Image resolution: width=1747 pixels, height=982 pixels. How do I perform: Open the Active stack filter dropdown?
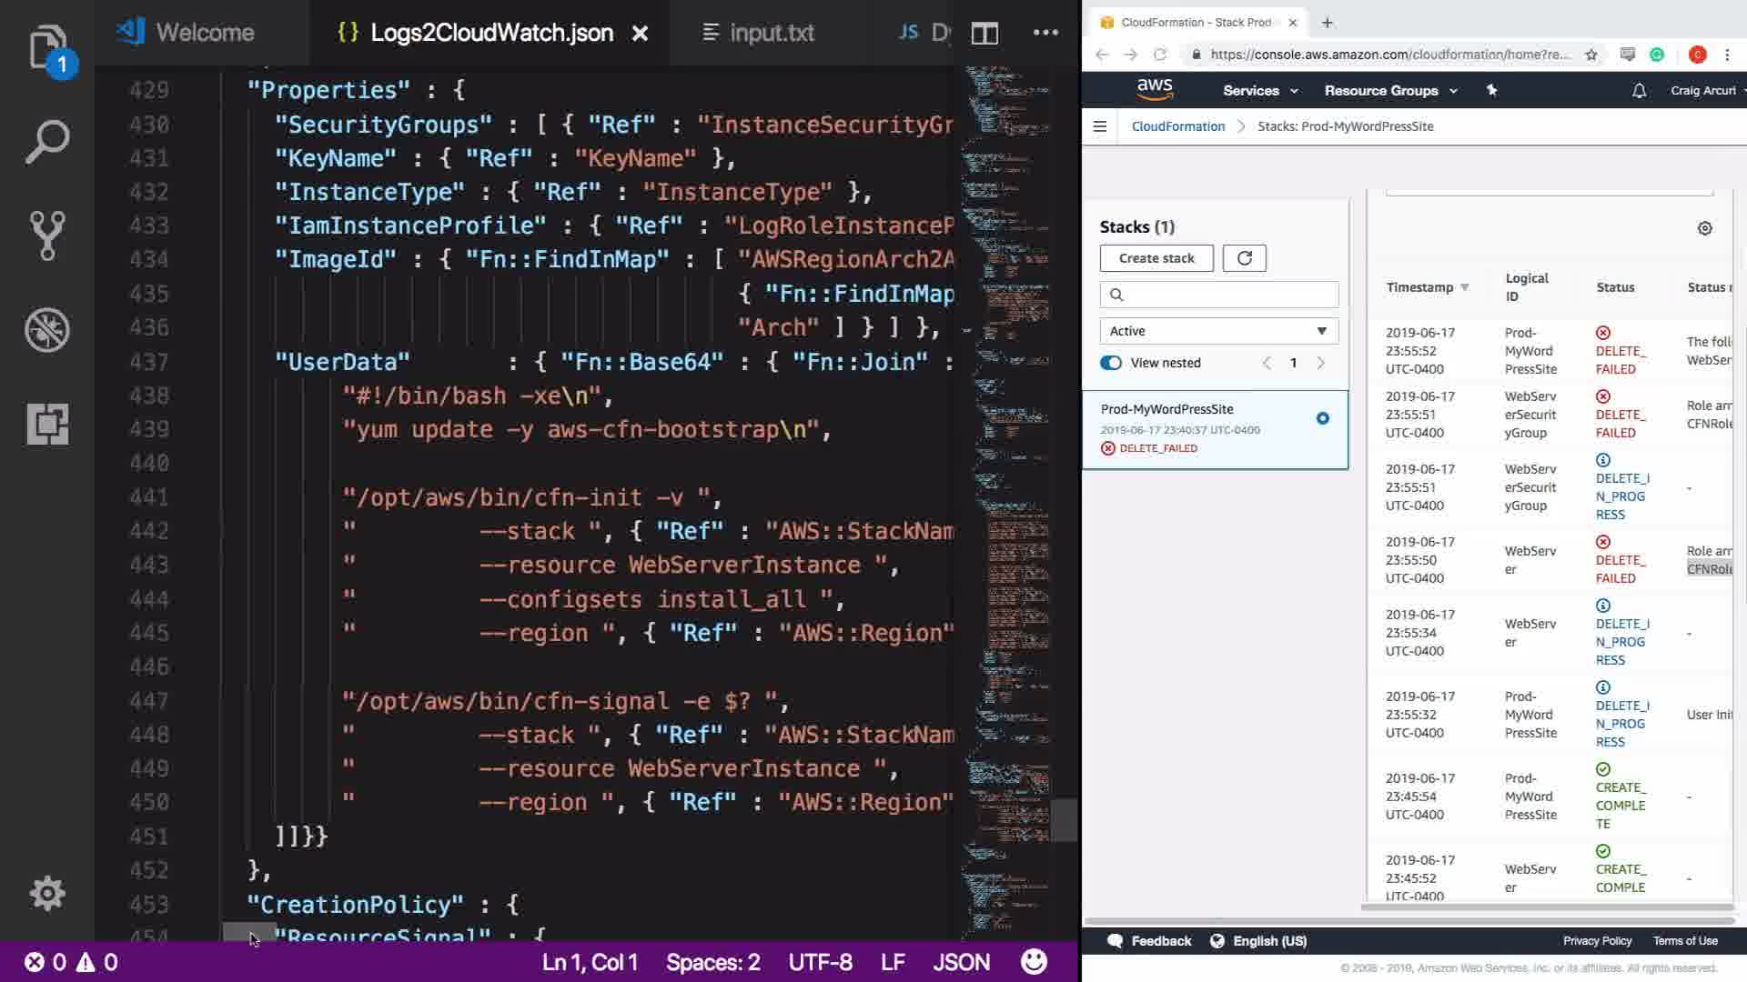coord(1218,331)
